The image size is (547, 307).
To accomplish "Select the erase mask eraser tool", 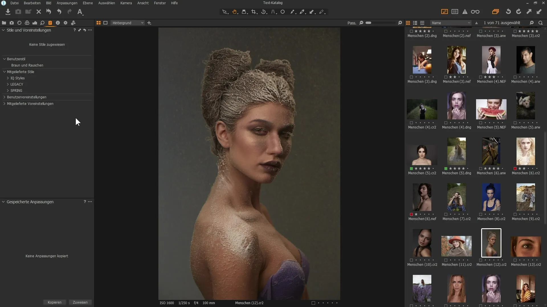I will click(322, 12).
